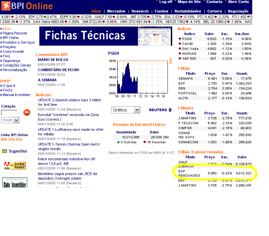Screen dimensions: 269x236
Task: Open the Índice encomendas indústria article
Action: pos(66,161)
